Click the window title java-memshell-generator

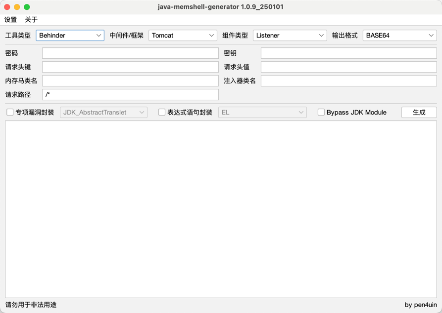[x=220, y=7]
